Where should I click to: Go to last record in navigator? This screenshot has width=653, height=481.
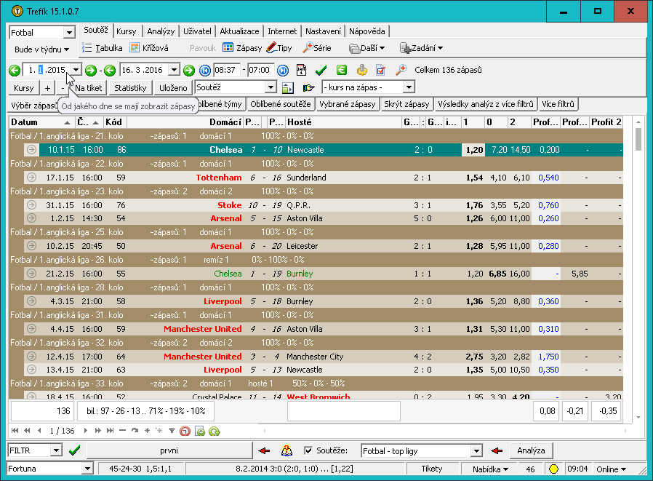pyautogui.click(x=110, y=431)
